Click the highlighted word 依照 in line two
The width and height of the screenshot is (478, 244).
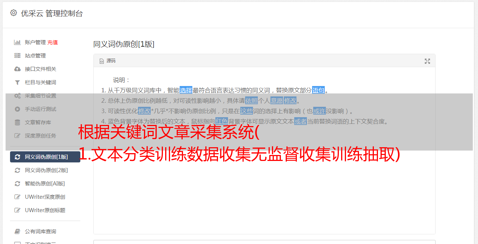[x=251, y=100]
